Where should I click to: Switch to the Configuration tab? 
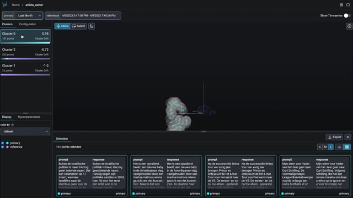(x=28, y=24)
